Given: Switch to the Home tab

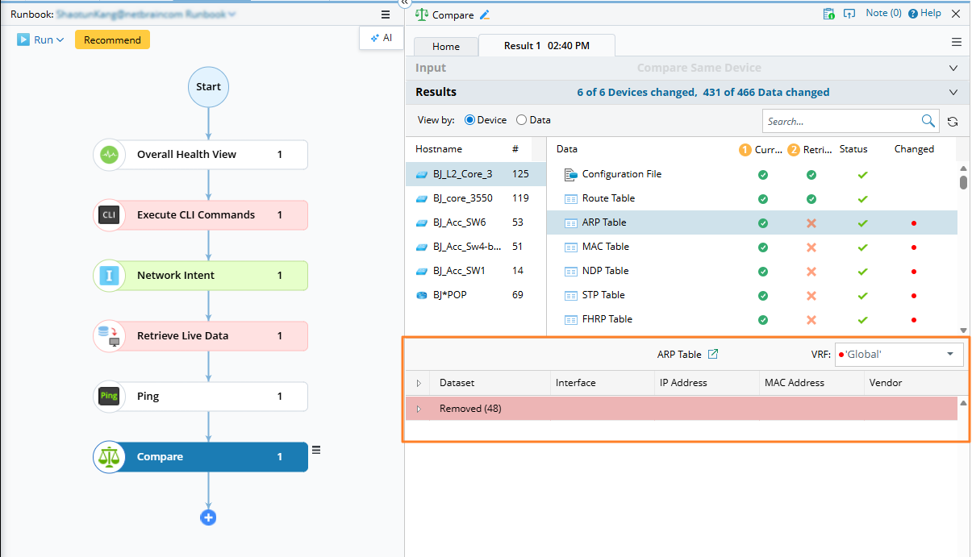Looking at the screenshot, I should click(446, 46).
